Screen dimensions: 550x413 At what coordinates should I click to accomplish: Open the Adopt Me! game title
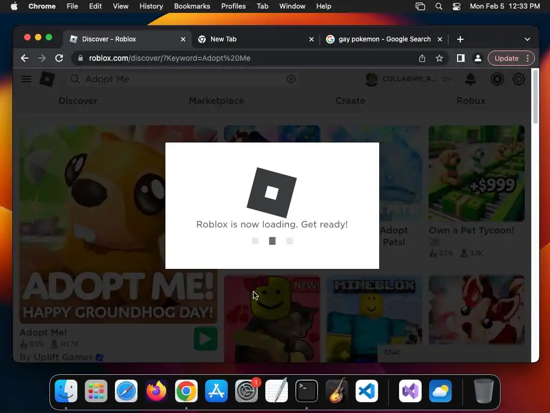(43, 332)
